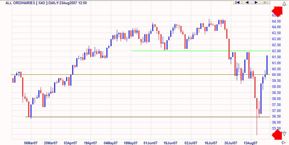This screenshot has height=145, width=289.
Task: Click the 18May07 date label
Action: 131,143
